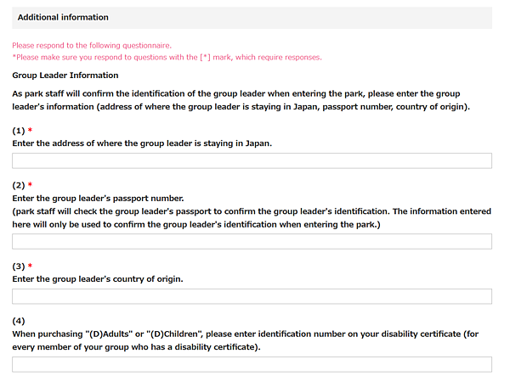Click "Please respond to the following questionnaire" text
The image size is (510, 376).
pyautogui.click(x=92, y=45)
